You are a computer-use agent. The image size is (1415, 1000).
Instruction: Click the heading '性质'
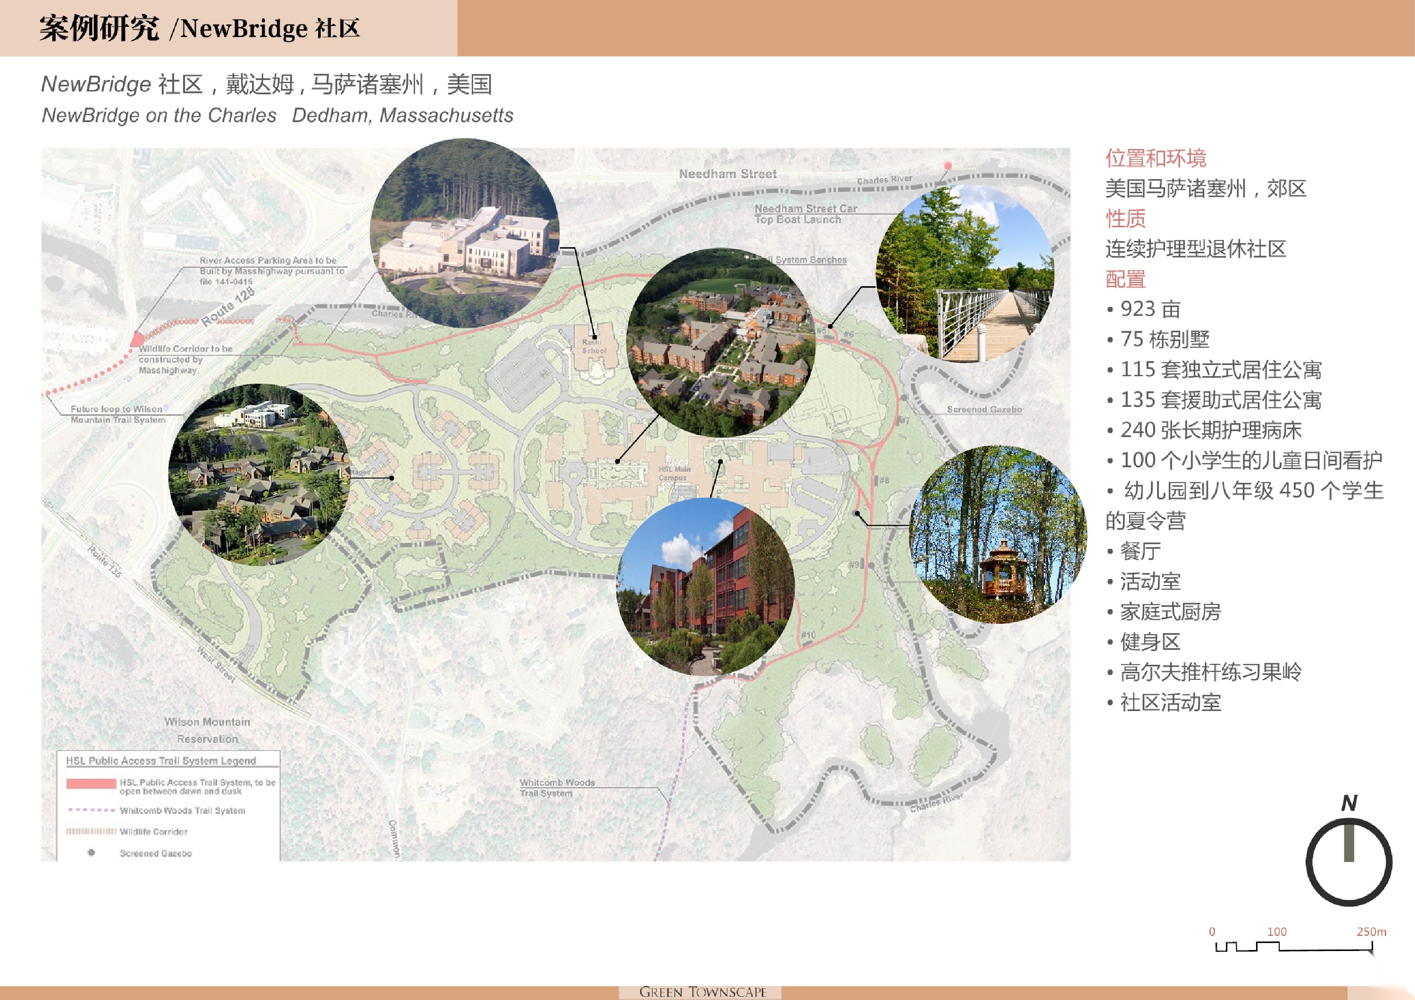pos(1125,219)
